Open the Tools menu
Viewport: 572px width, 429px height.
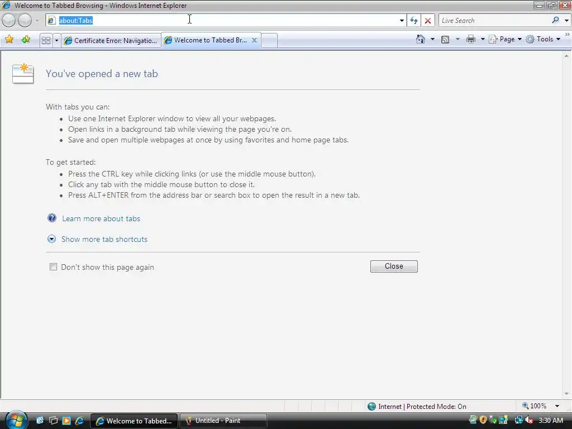pyautogui.click(x=543, y=39)
